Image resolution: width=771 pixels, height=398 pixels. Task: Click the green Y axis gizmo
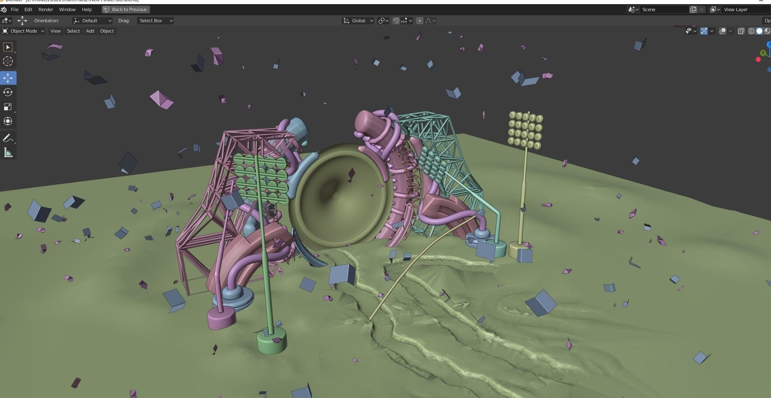[763, 53]
